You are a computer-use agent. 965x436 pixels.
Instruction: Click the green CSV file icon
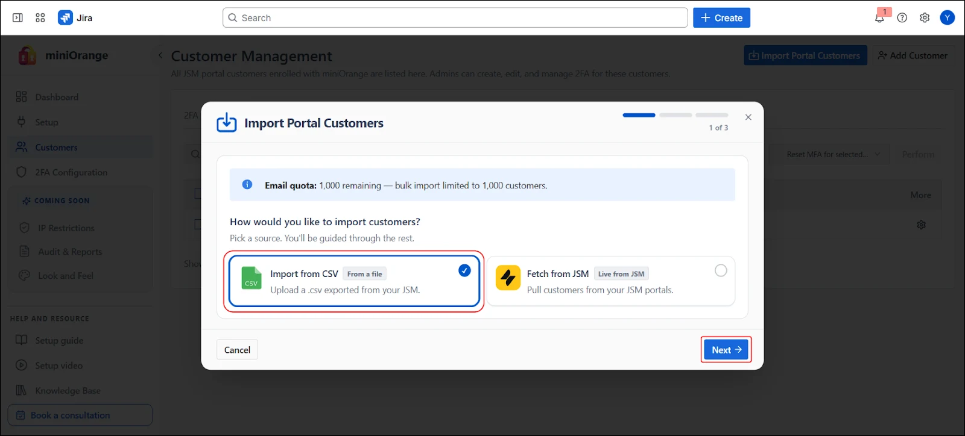252,278
